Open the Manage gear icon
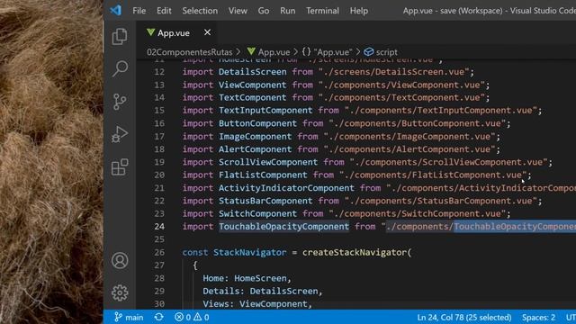Viewport: 576px width, 324px height. [x=120, y=293]
